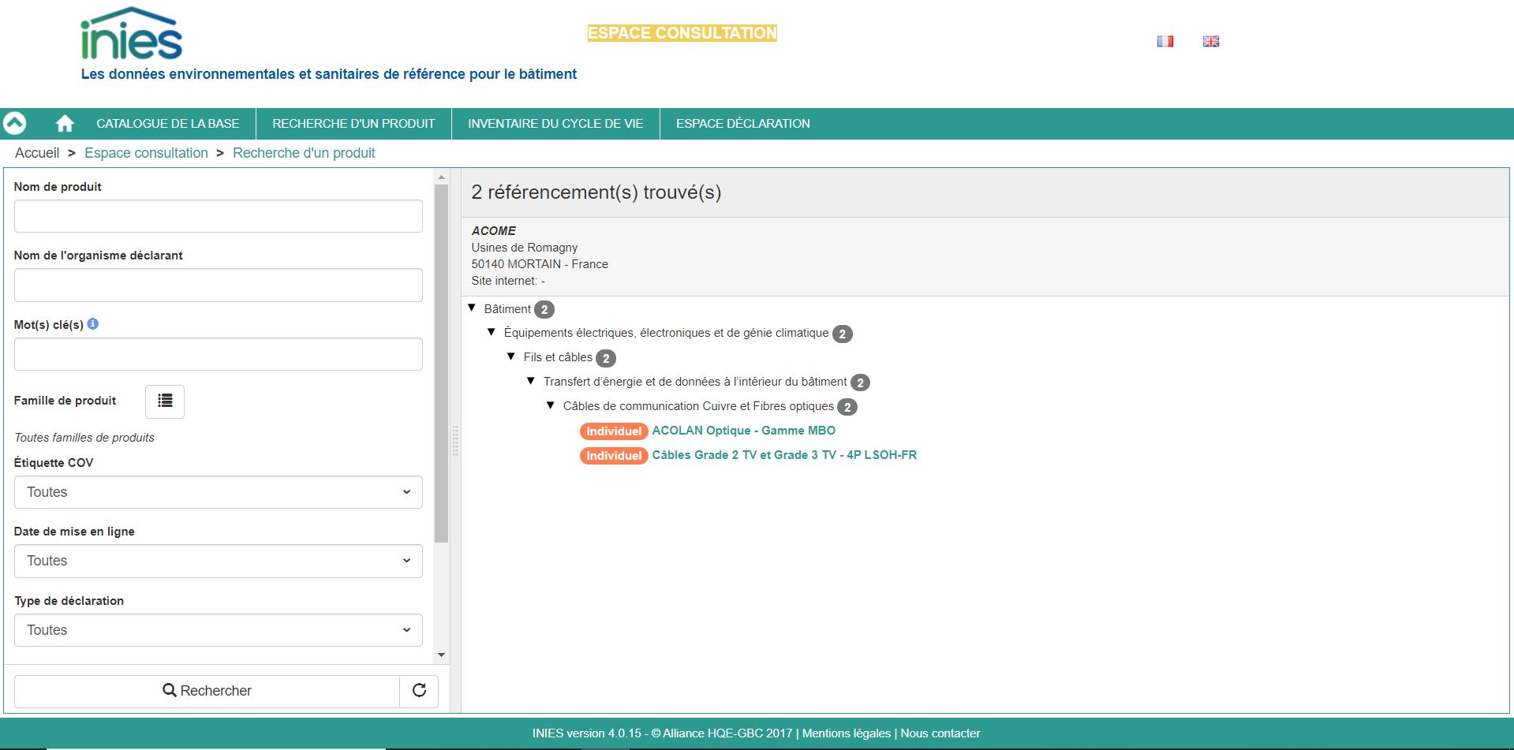
Task: Focus the Nom de produit field
Action: [219, 216]
